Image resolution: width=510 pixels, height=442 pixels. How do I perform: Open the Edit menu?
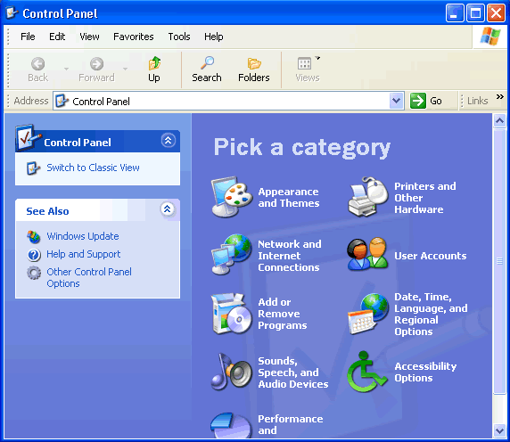tap(57, 37)
